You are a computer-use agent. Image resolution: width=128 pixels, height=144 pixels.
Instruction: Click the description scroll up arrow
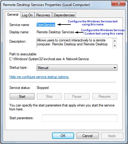tap(115, 41)
